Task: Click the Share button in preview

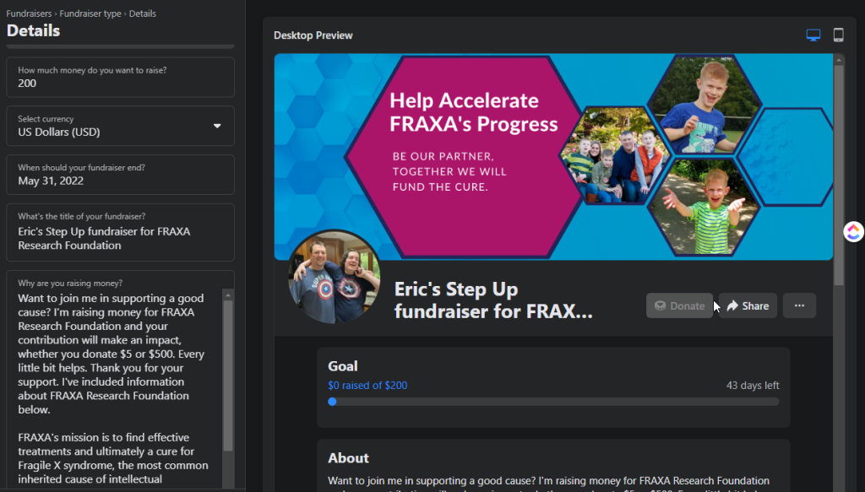Action: click(x=748, y=305)
